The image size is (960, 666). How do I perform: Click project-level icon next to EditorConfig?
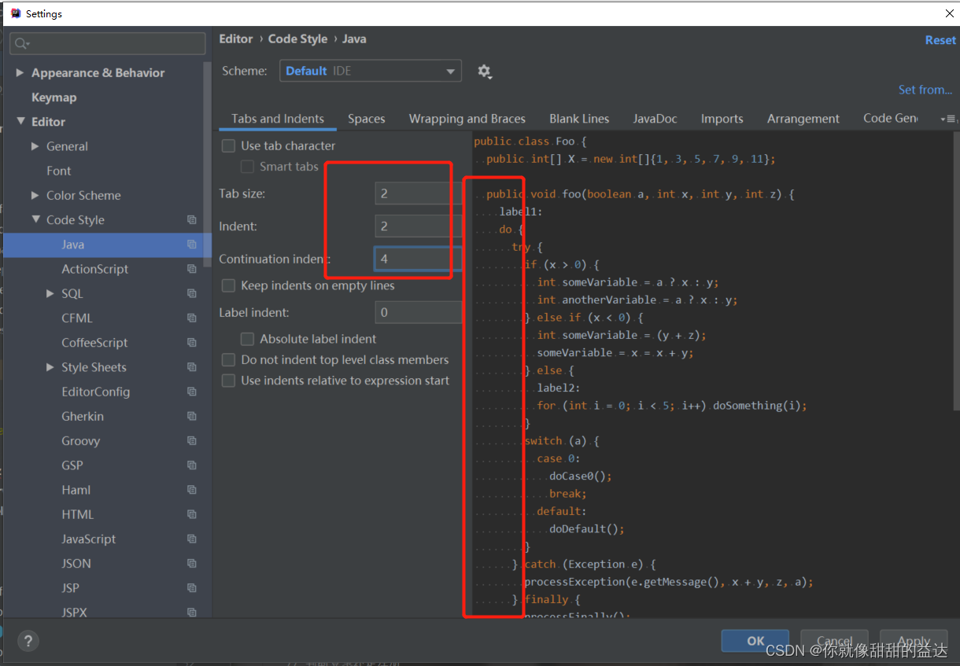pos(191,392)
